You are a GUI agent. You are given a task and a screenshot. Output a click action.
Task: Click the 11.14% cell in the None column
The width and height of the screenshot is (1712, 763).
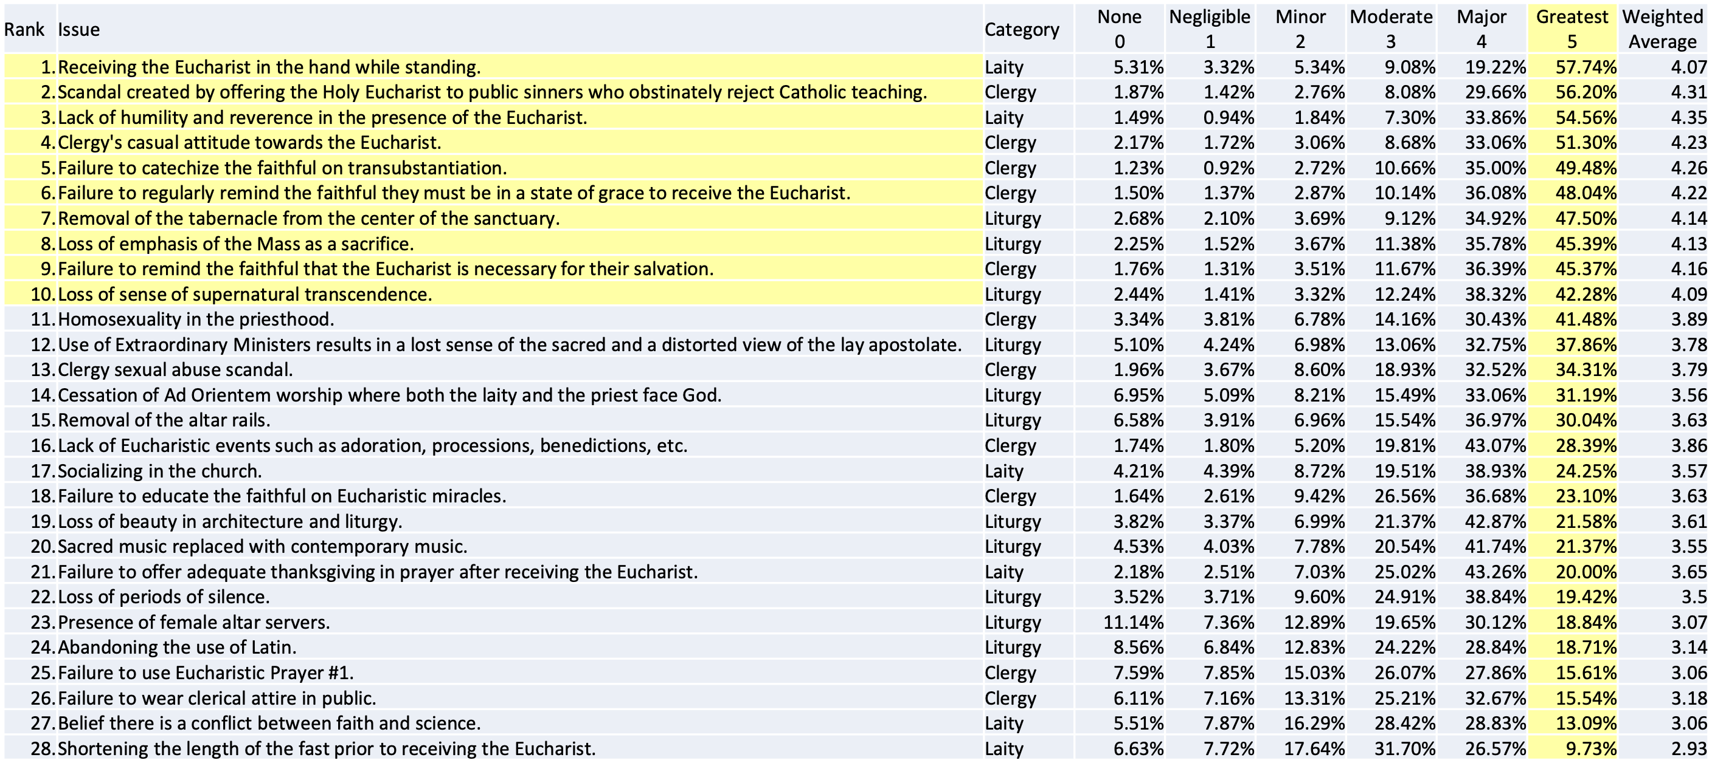point(1133,622)
